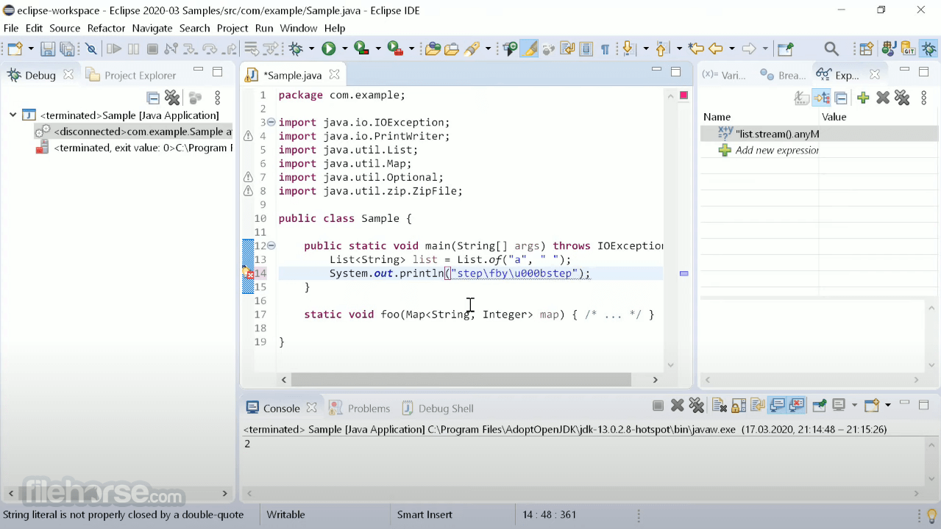Select the disconnected com.example.Sample tree item
The height and width of the screenshot is (529, 941).
point(135,132)
